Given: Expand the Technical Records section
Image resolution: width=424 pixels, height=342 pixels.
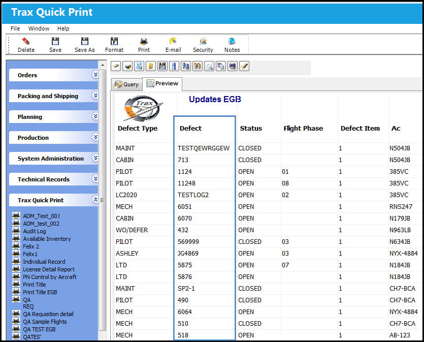Looking at the screenshot, I should [x=95, y=178].
